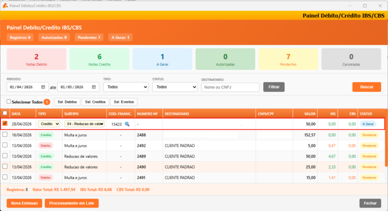The width and height of the screenshot is (388, 211).
Task: Click the Autorizadas: 0 header chip
Action: click(x=54, y=38)
